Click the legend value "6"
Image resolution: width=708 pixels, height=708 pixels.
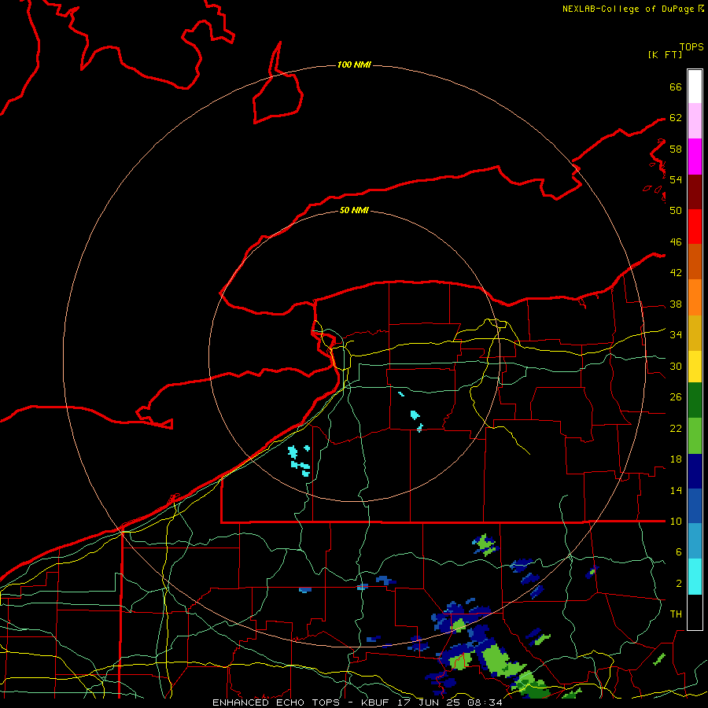coord(679,552)
